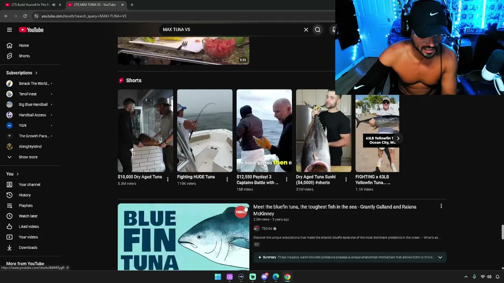Open options for $12,550 Payday short
504x283 pixels.
coord(287,180)
